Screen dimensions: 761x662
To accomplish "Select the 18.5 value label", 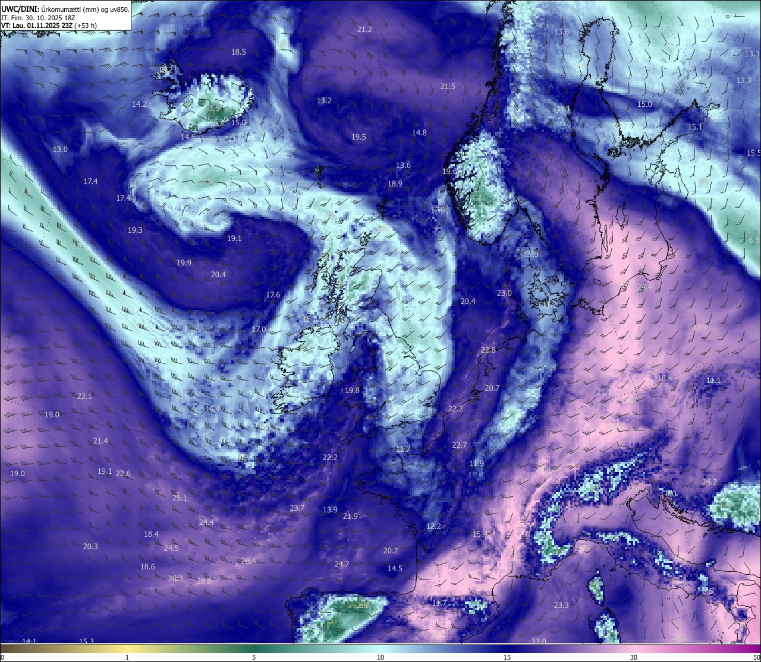I will pos(238,52).
